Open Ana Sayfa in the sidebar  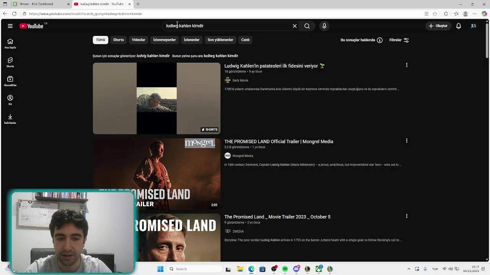10,44
